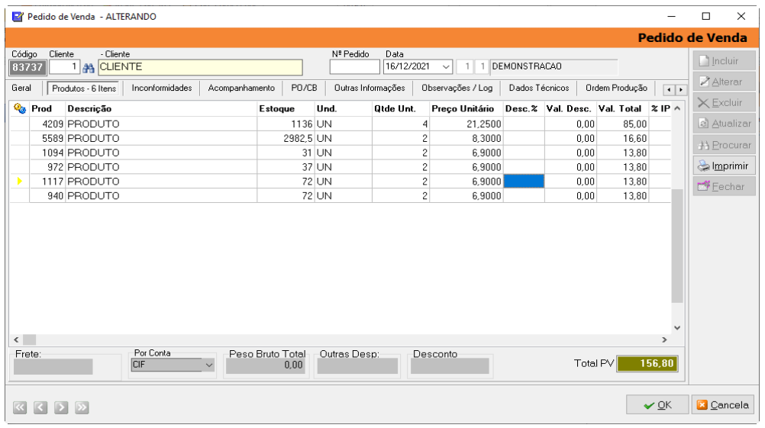Screen dimensions: 765x428
Task: Click the binoculars client search icon
Action: (88, 67)
